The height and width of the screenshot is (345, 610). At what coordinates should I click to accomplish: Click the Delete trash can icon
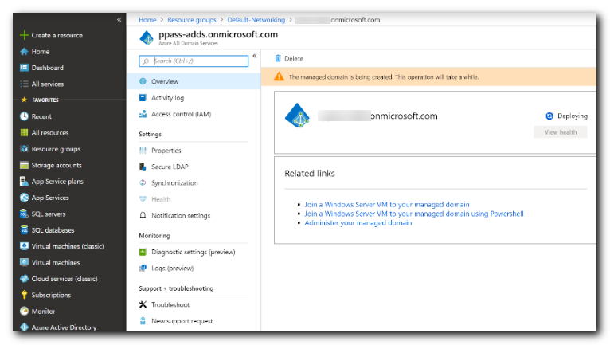click(x=278, y=58)
